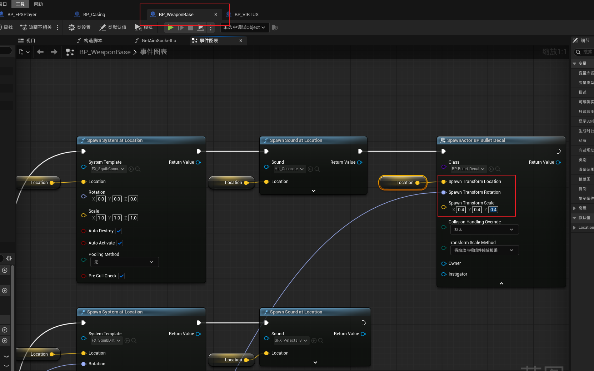The width and height of the screenshot is (594, 371).
Task: Open the BP Bullet Decal Class dropdown
Action: 468,169
